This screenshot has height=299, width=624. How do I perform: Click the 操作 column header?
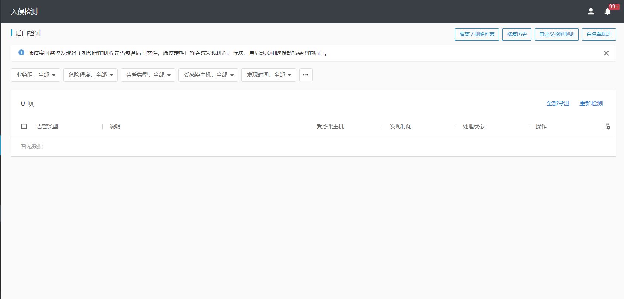coord(541,126)
